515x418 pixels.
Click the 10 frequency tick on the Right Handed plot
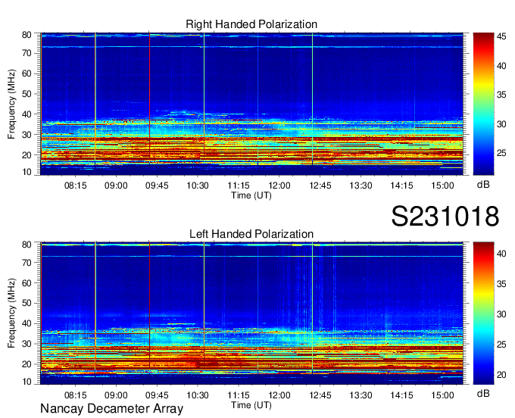point(27,172)
